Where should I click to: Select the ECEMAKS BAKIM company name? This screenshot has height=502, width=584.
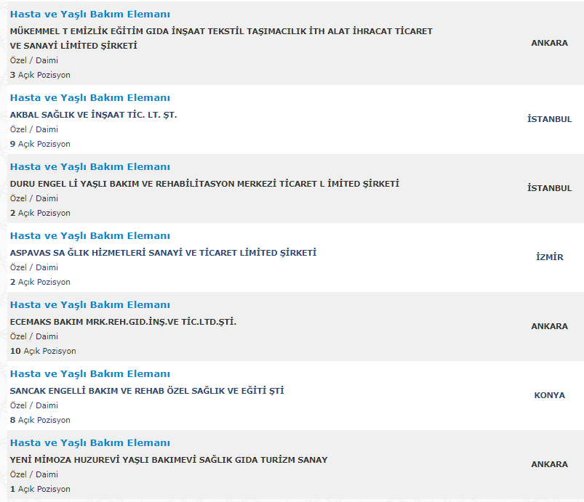tap(123, 322)
